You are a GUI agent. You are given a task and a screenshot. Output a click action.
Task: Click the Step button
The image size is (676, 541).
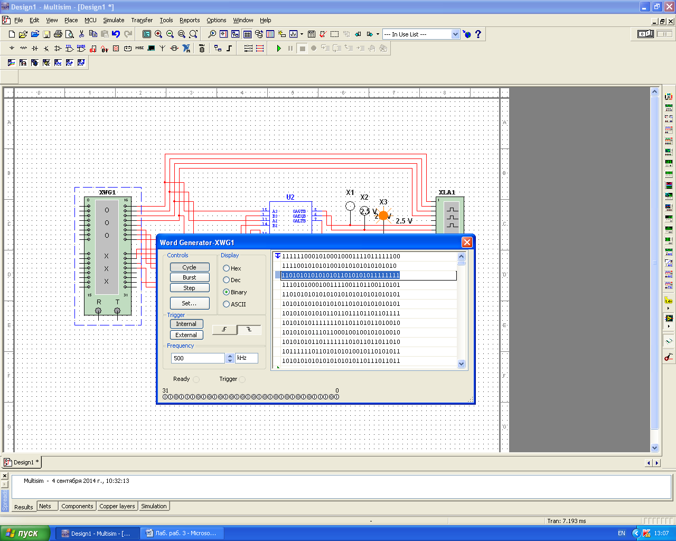(x=190, y=288)
